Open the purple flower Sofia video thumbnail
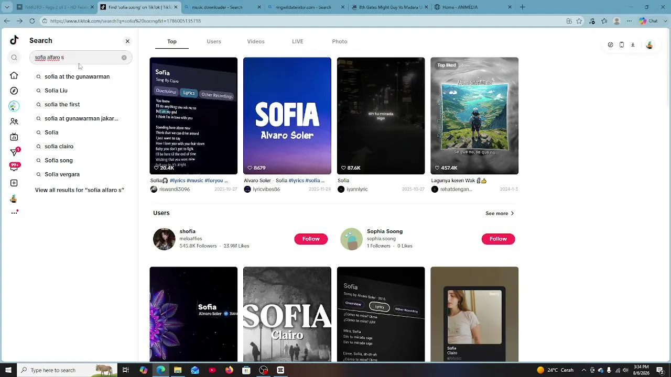 [x=193, y=314]
